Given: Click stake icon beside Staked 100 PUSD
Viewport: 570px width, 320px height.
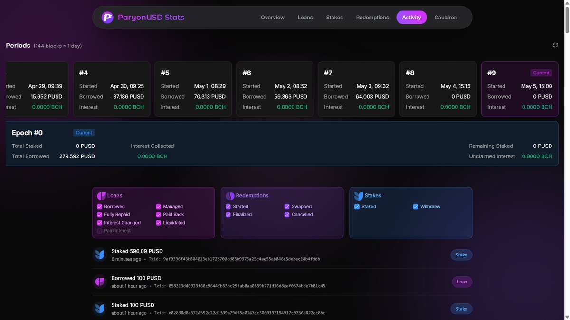Looking at the screenshot, I should tap(100, 309).
